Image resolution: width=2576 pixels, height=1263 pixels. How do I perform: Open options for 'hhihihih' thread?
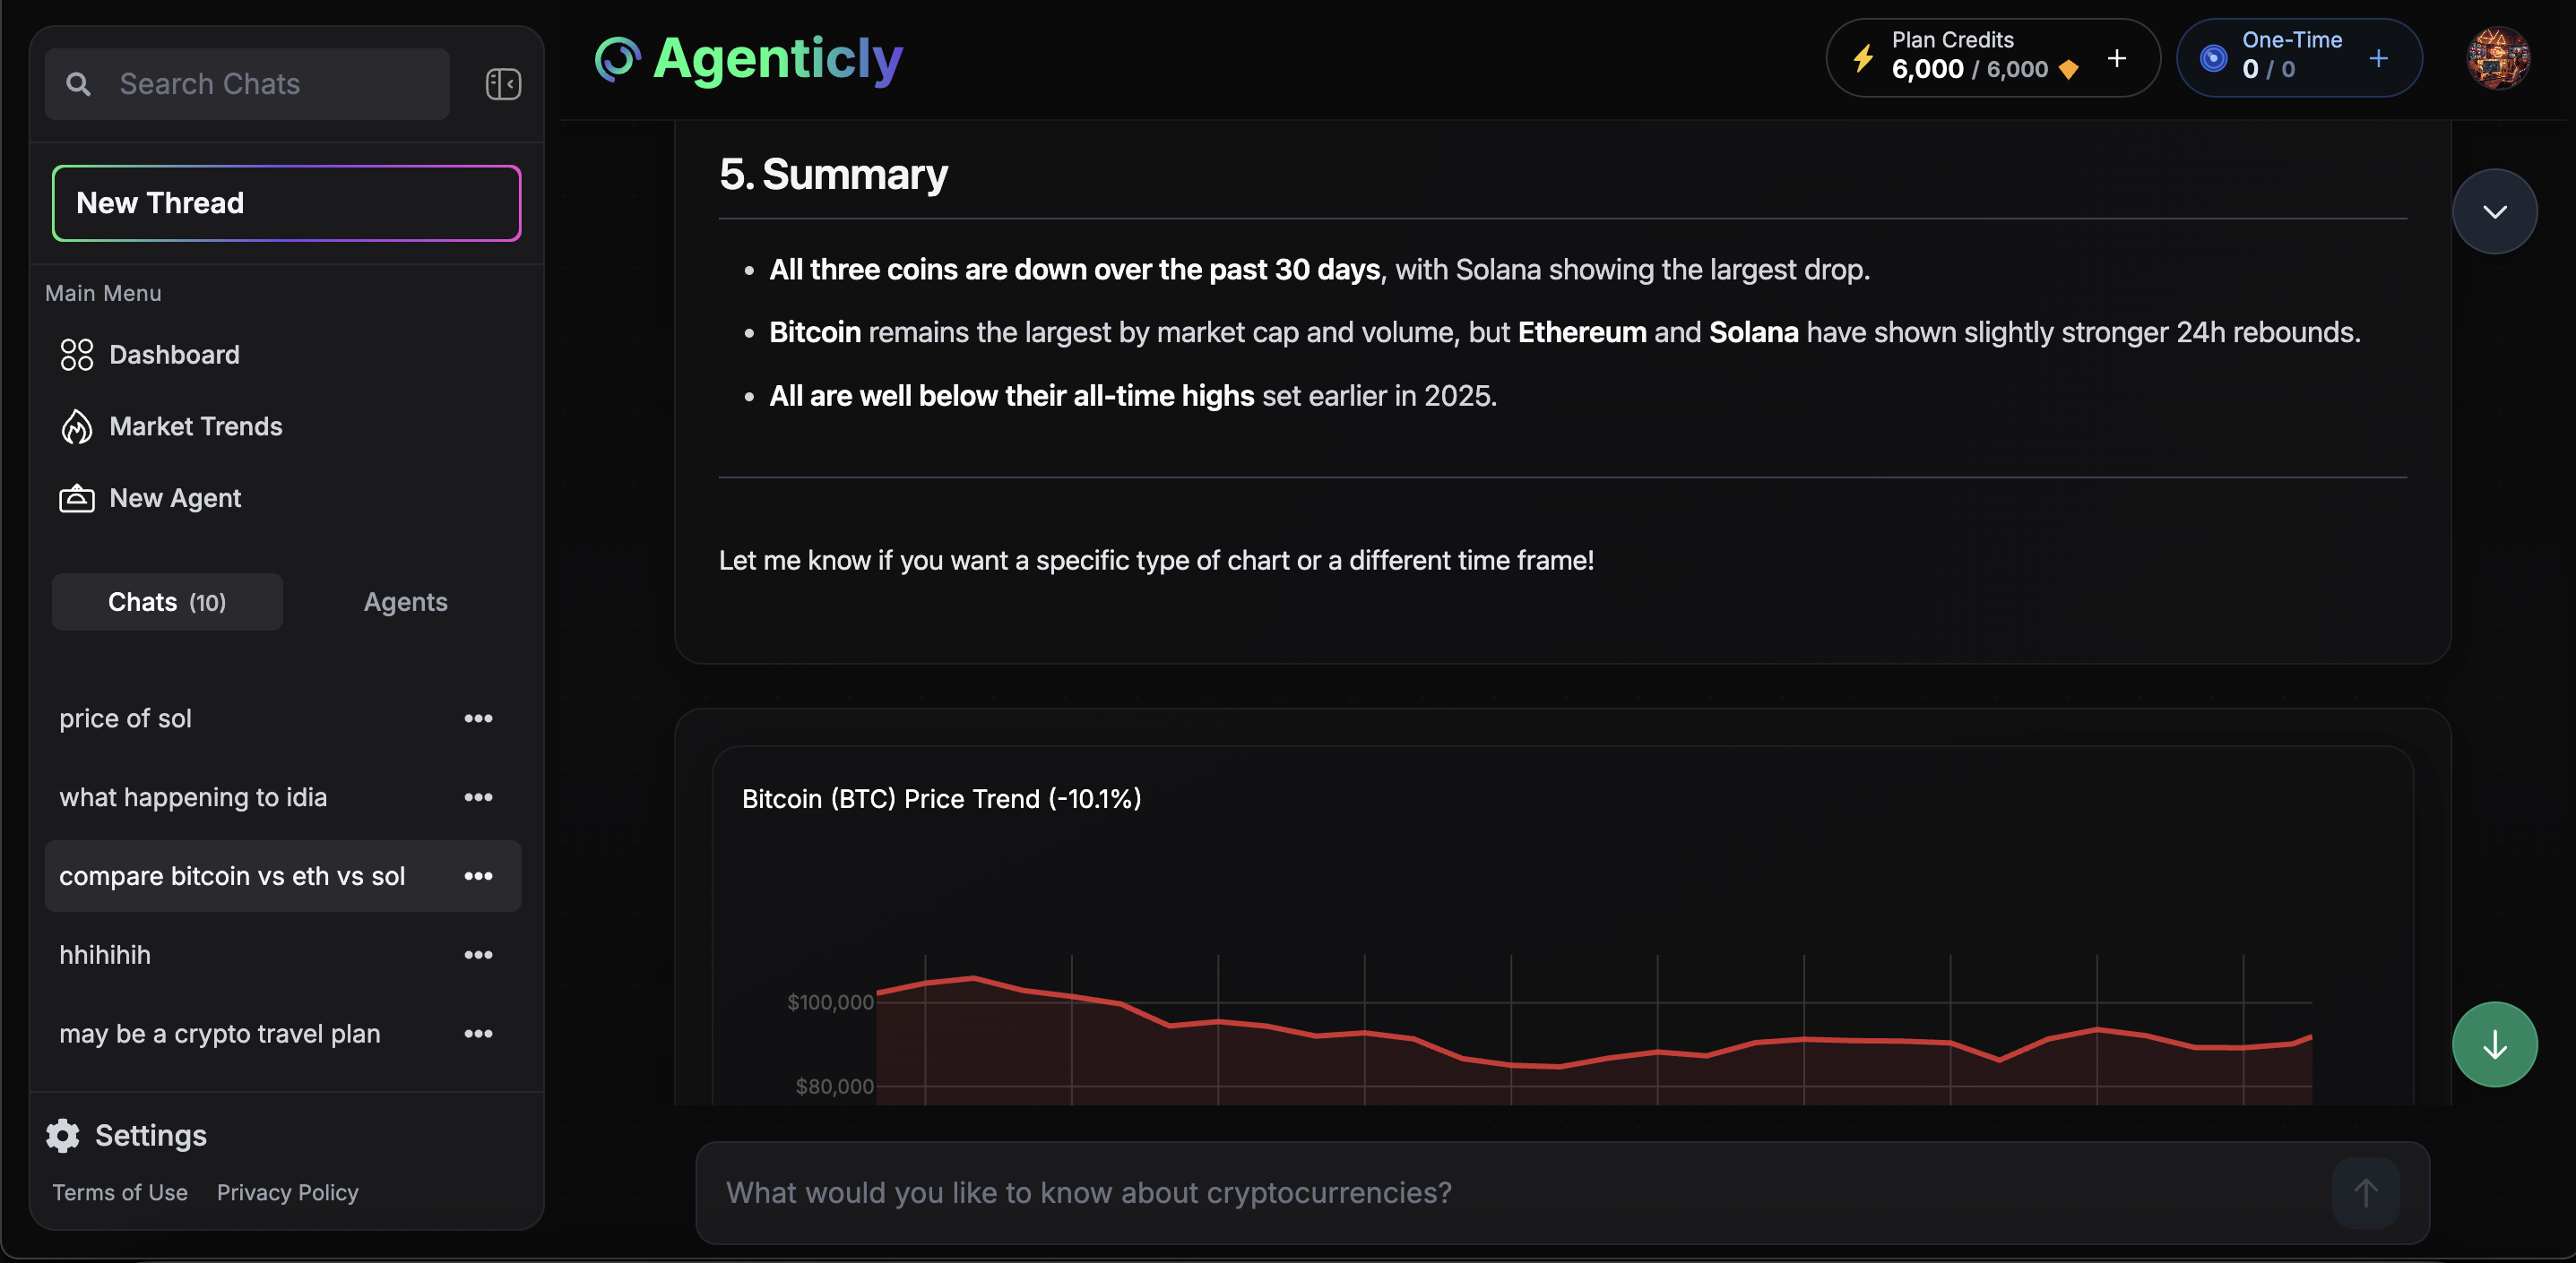coord(480,955)
